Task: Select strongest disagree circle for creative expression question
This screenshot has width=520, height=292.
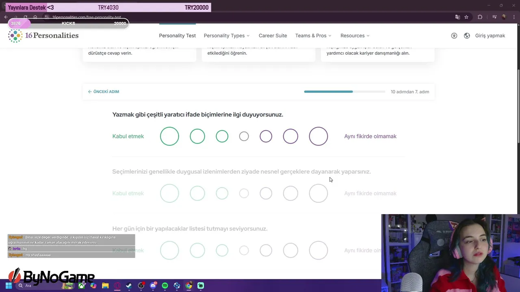Action: point(318,136)
